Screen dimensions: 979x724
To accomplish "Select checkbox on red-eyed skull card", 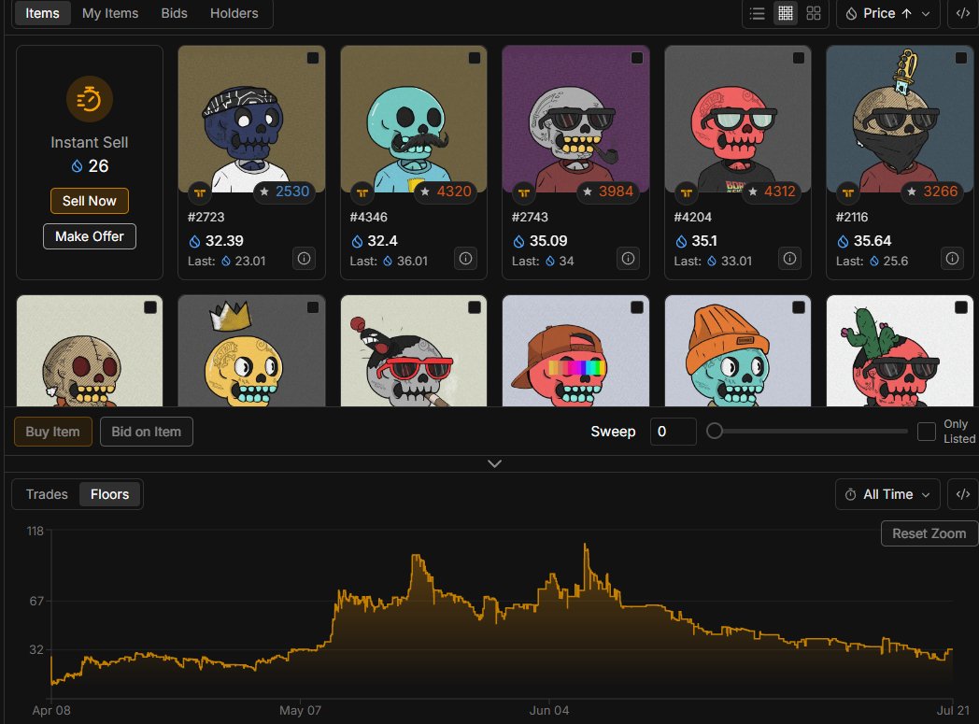I will click(x=150, y=307).
